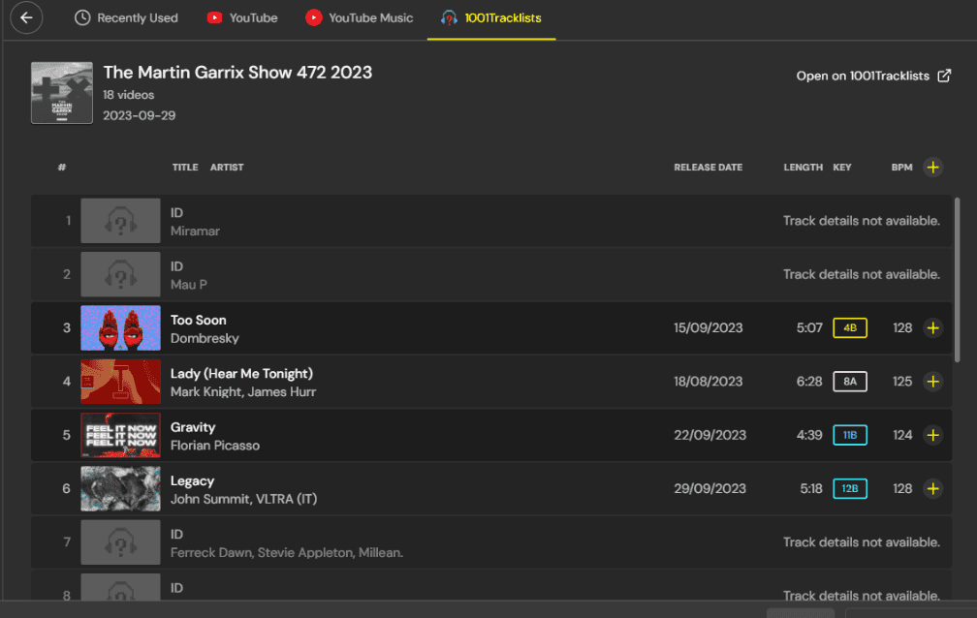Switch to the YouTube Music tab
Image resolution: width=977 pixels, height=618 pixels.
(x=360, y=17)
